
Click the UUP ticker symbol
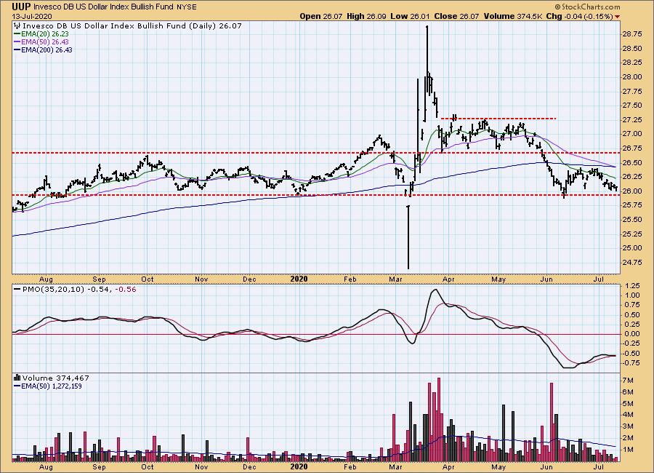click(21, 7)
